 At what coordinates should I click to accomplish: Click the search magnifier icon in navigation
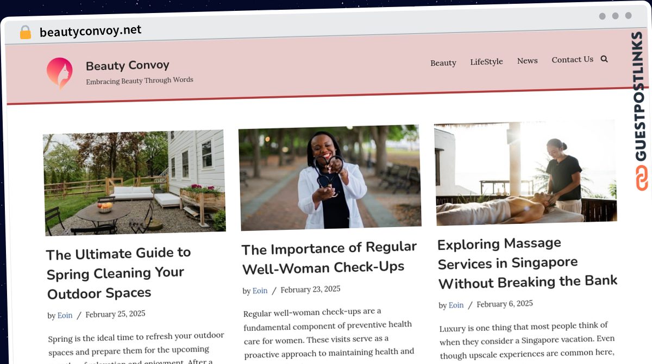pos(604,59)
